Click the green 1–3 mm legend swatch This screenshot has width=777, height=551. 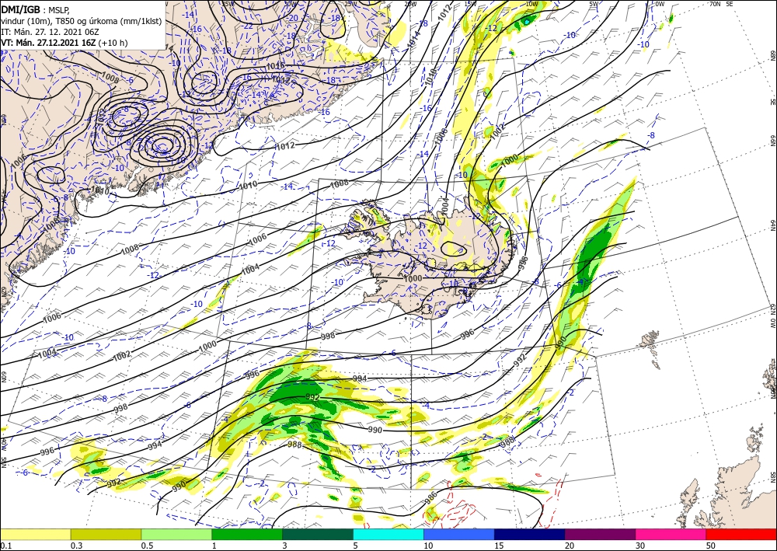pos(247,534)
